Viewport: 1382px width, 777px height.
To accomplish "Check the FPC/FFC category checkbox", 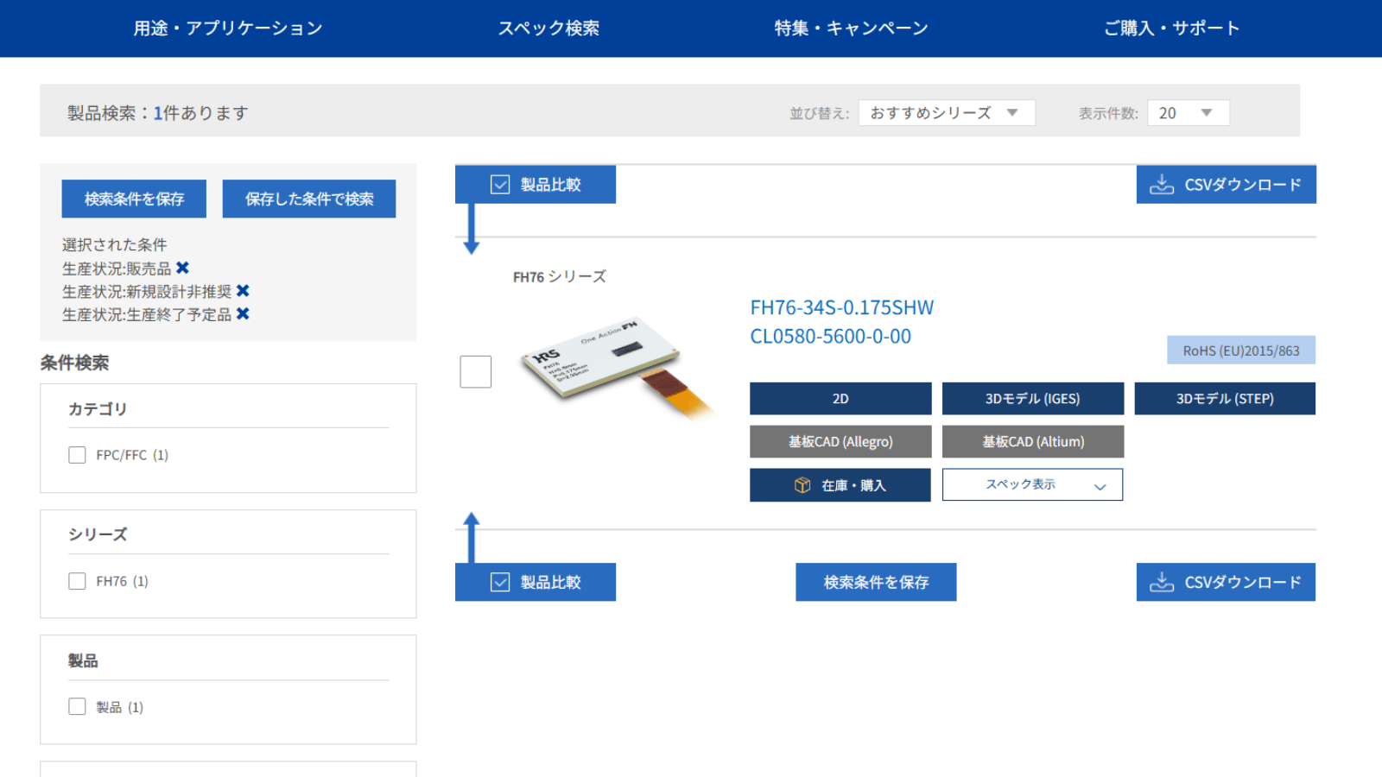I will coord(77,454).
